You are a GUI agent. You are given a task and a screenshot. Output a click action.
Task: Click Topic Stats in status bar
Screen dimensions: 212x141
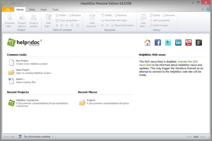9,137
